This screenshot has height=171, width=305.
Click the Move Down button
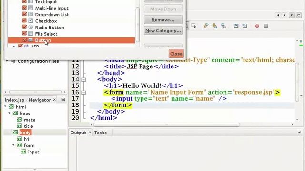[163, 9]
